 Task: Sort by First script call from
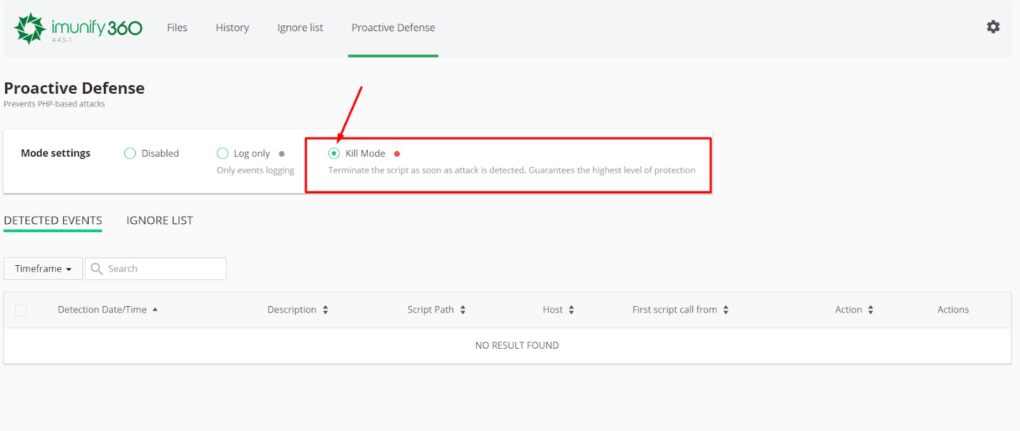pos(725,310)
